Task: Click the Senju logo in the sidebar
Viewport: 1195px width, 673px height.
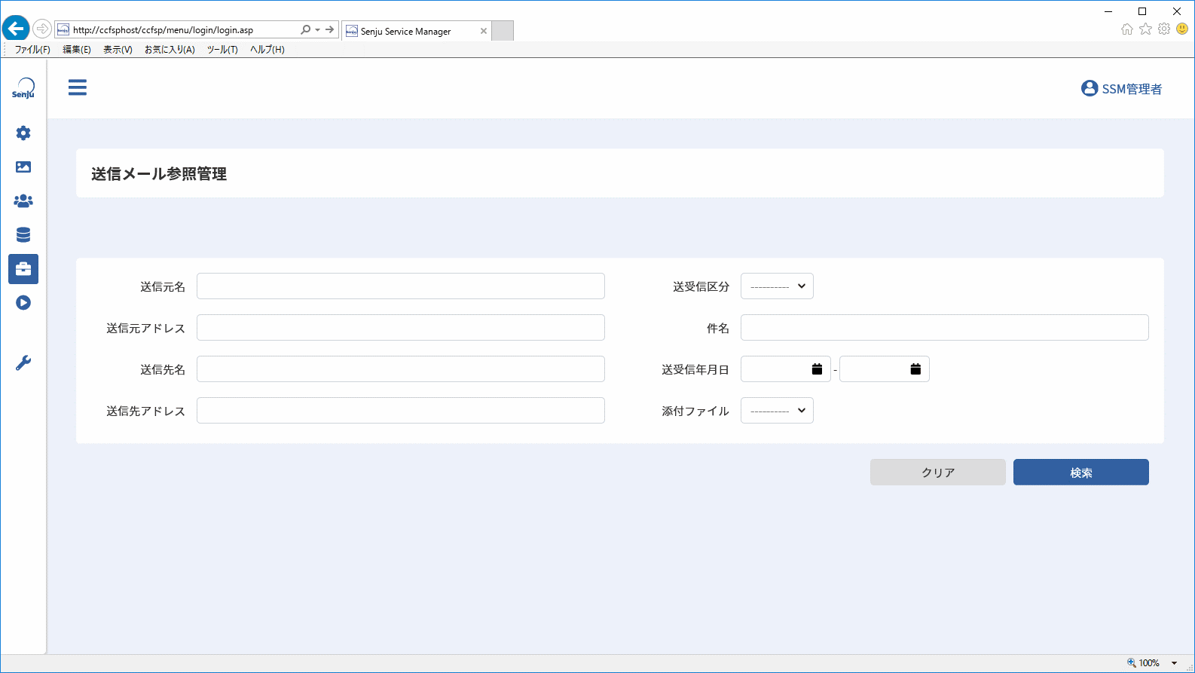Action: 23,88
